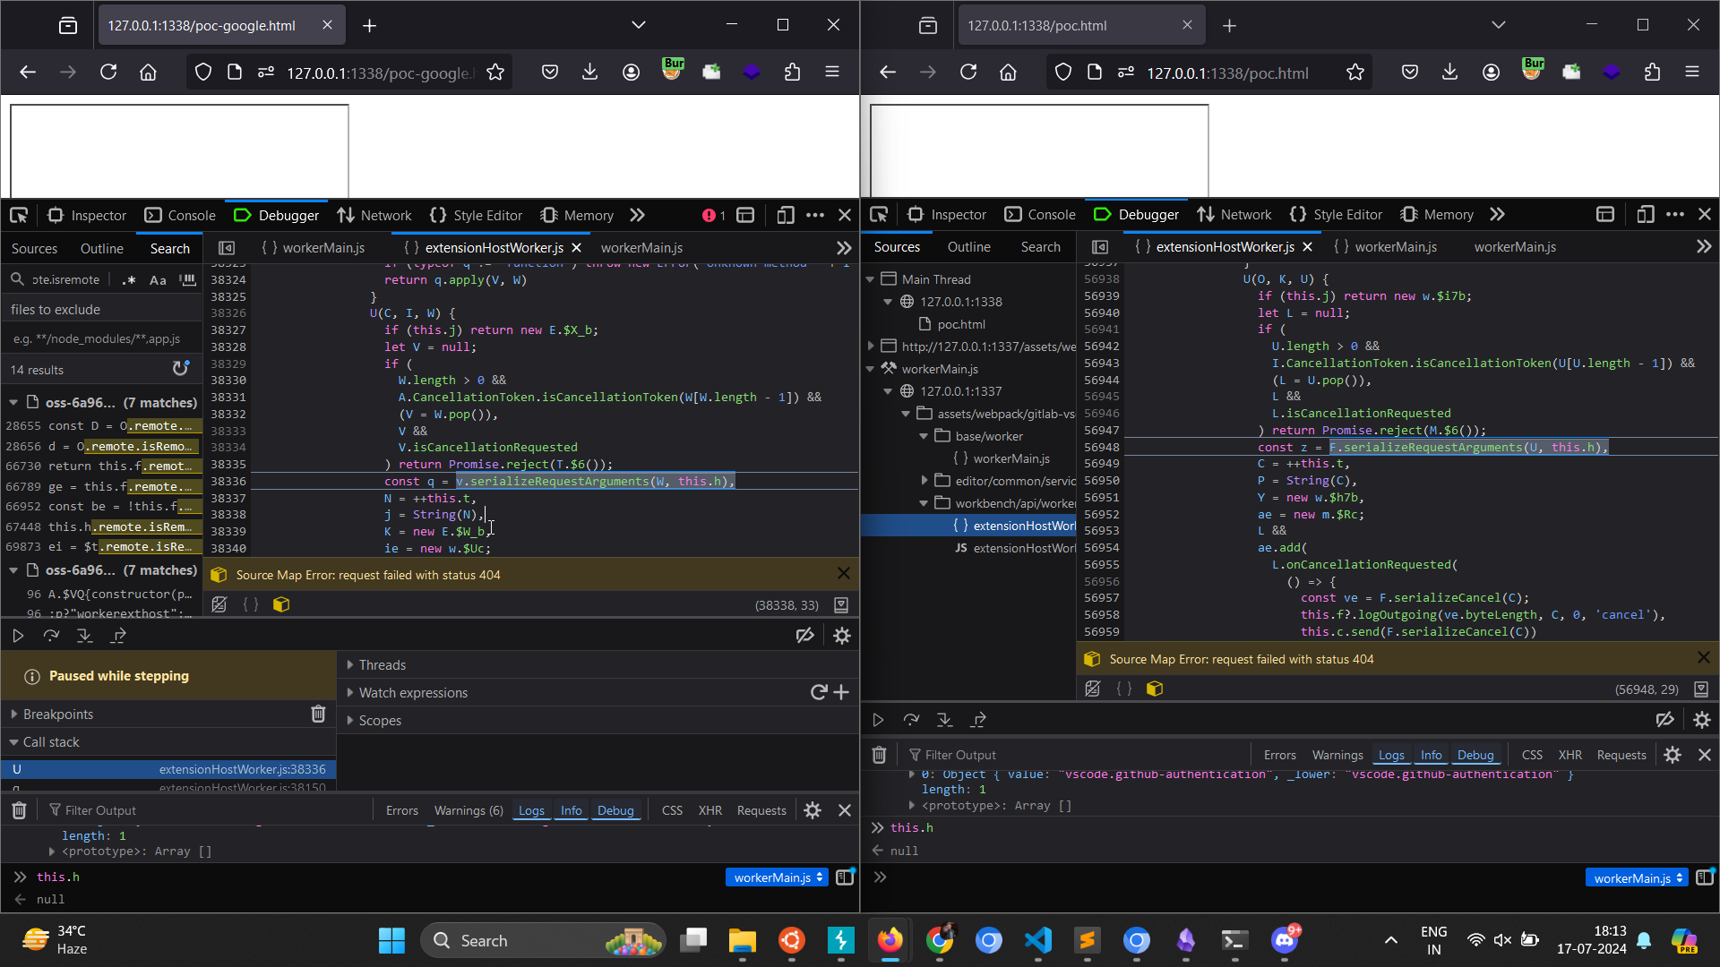Add a watch expression with plus icon

coord(841,692)
